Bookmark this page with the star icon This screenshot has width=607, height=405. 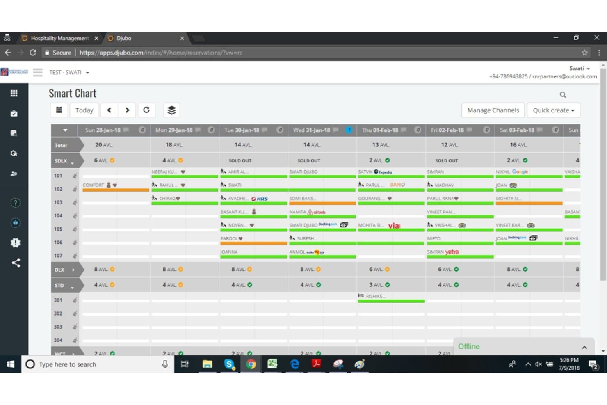pyautogui.click(x=584, y=53)
